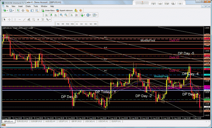Show the Navigator panel icon
Viewport: 212px width, 128px height.
tap(27, 11)
